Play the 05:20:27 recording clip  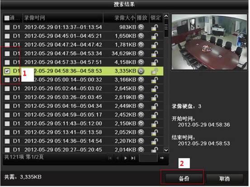click(142, 150)
